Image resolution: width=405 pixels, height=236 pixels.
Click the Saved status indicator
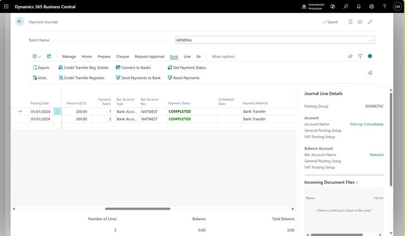pyautogui.click(x=330, y=22)
